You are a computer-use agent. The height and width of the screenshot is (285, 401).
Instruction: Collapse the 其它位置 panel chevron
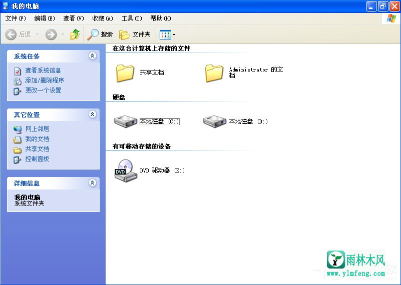(92, 114)
